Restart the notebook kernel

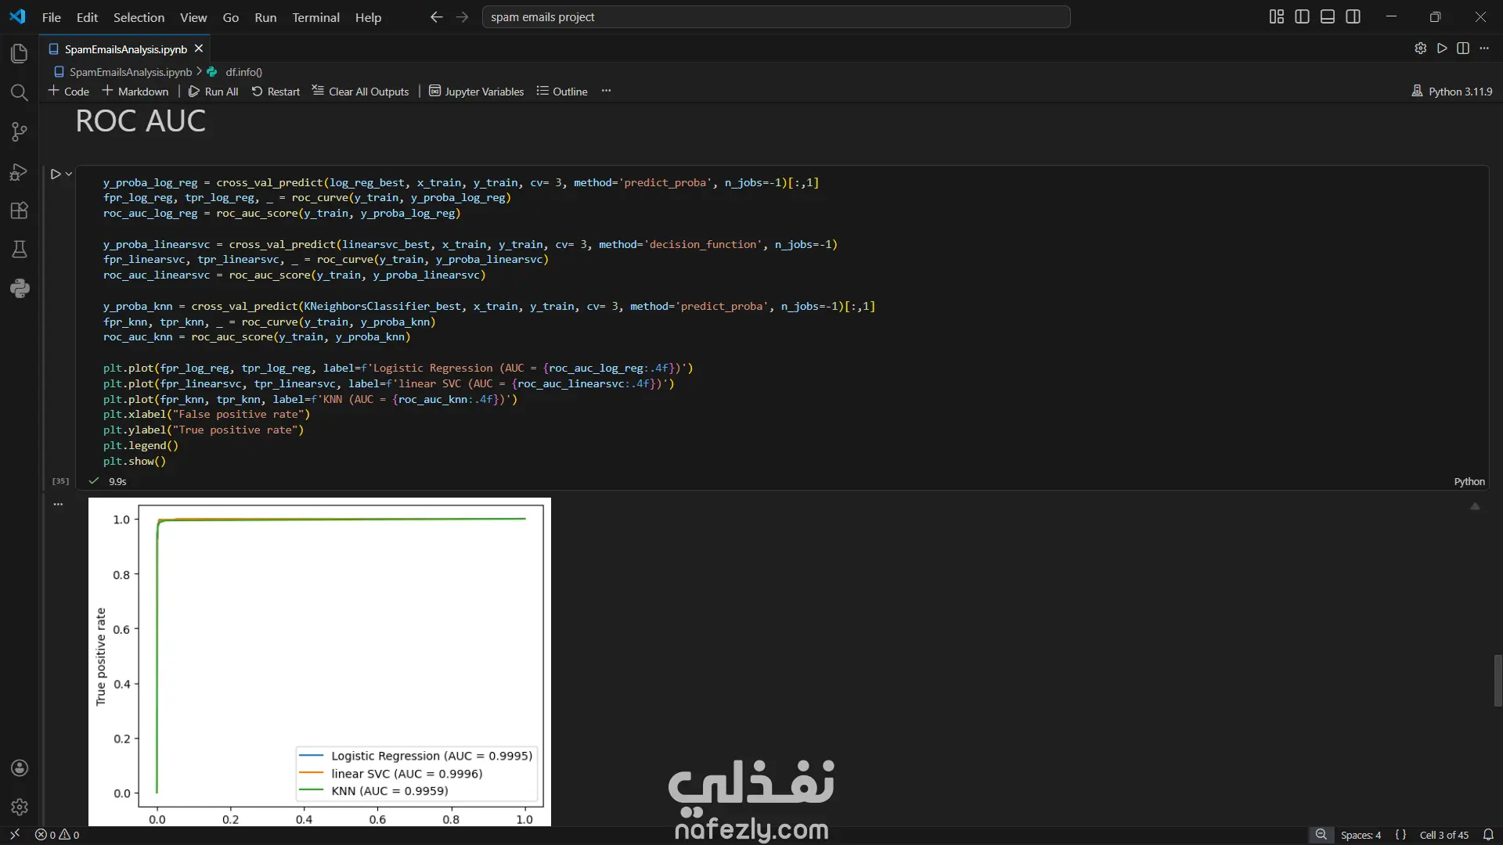[276, 92]
